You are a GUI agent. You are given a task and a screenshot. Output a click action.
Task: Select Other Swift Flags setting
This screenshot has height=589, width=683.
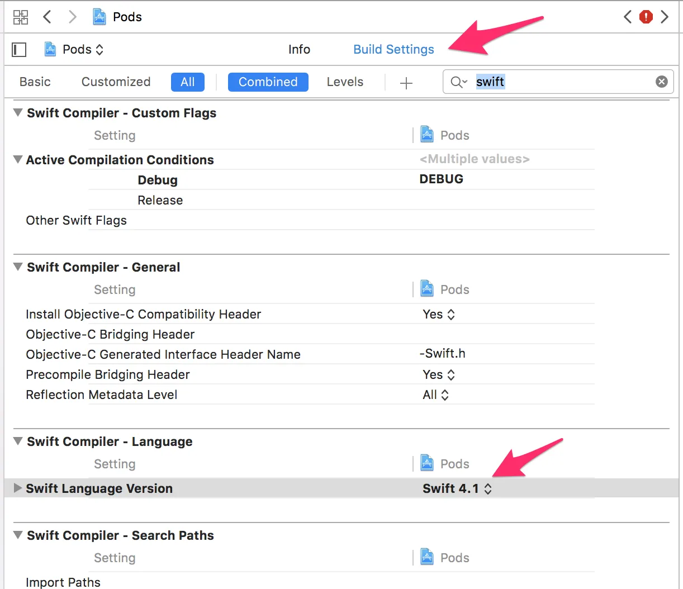77,220
